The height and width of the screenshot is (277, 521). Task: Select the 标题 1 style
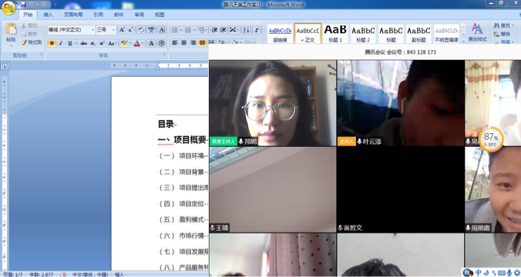click(335, 34)
